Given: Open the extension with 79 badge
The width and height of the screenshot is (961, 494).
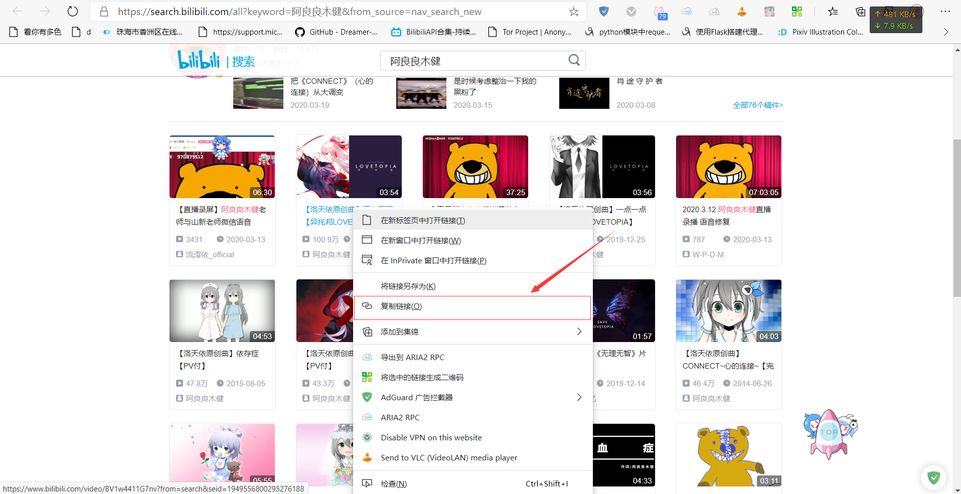Looking at the screenshot, I should (660, 13).
